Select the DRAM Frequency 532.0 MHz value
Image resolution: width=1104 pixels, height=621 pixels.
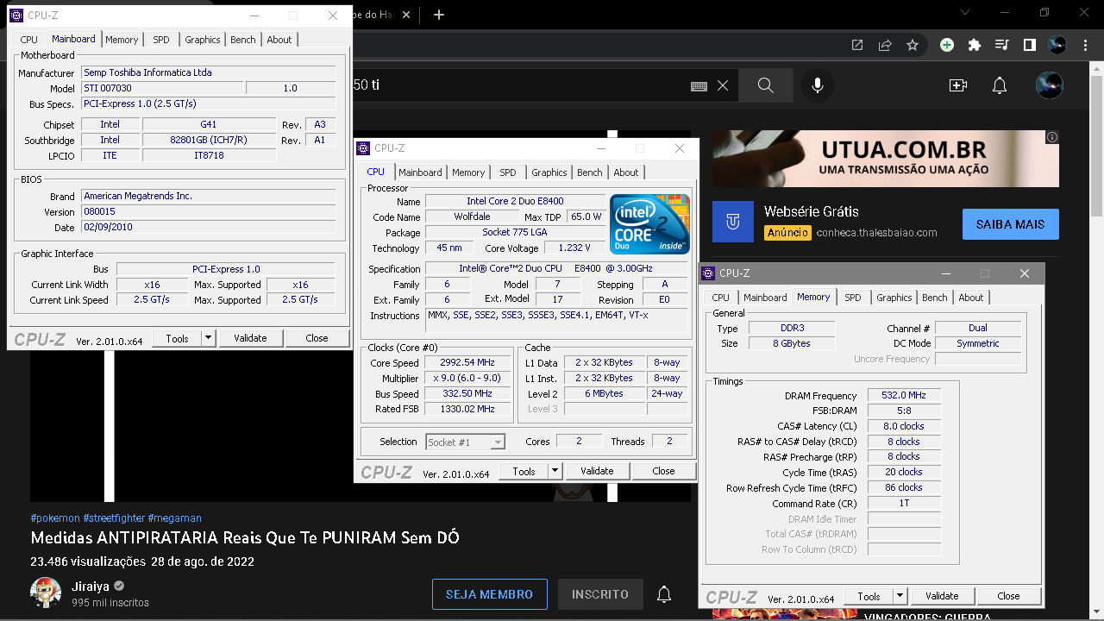904,395
